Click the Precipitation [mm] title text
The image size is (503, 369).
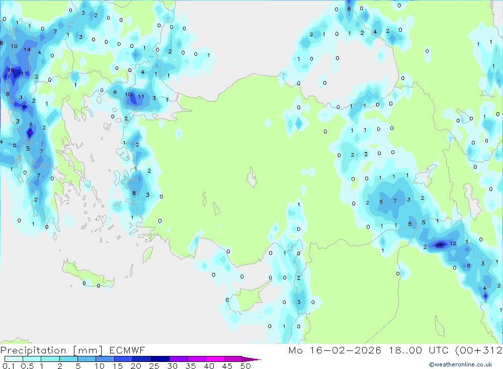click(x=52, y=350)
